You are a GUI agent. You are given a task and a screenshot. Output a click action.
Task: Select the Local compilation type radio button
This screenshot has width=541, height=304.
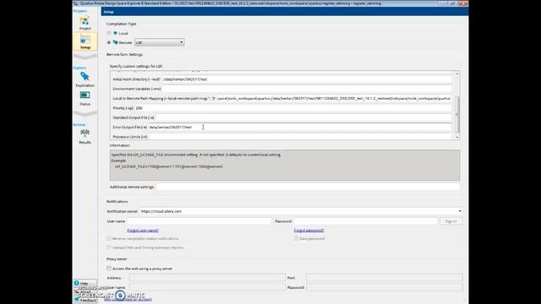pyautogui.click(x=109, y=34)
